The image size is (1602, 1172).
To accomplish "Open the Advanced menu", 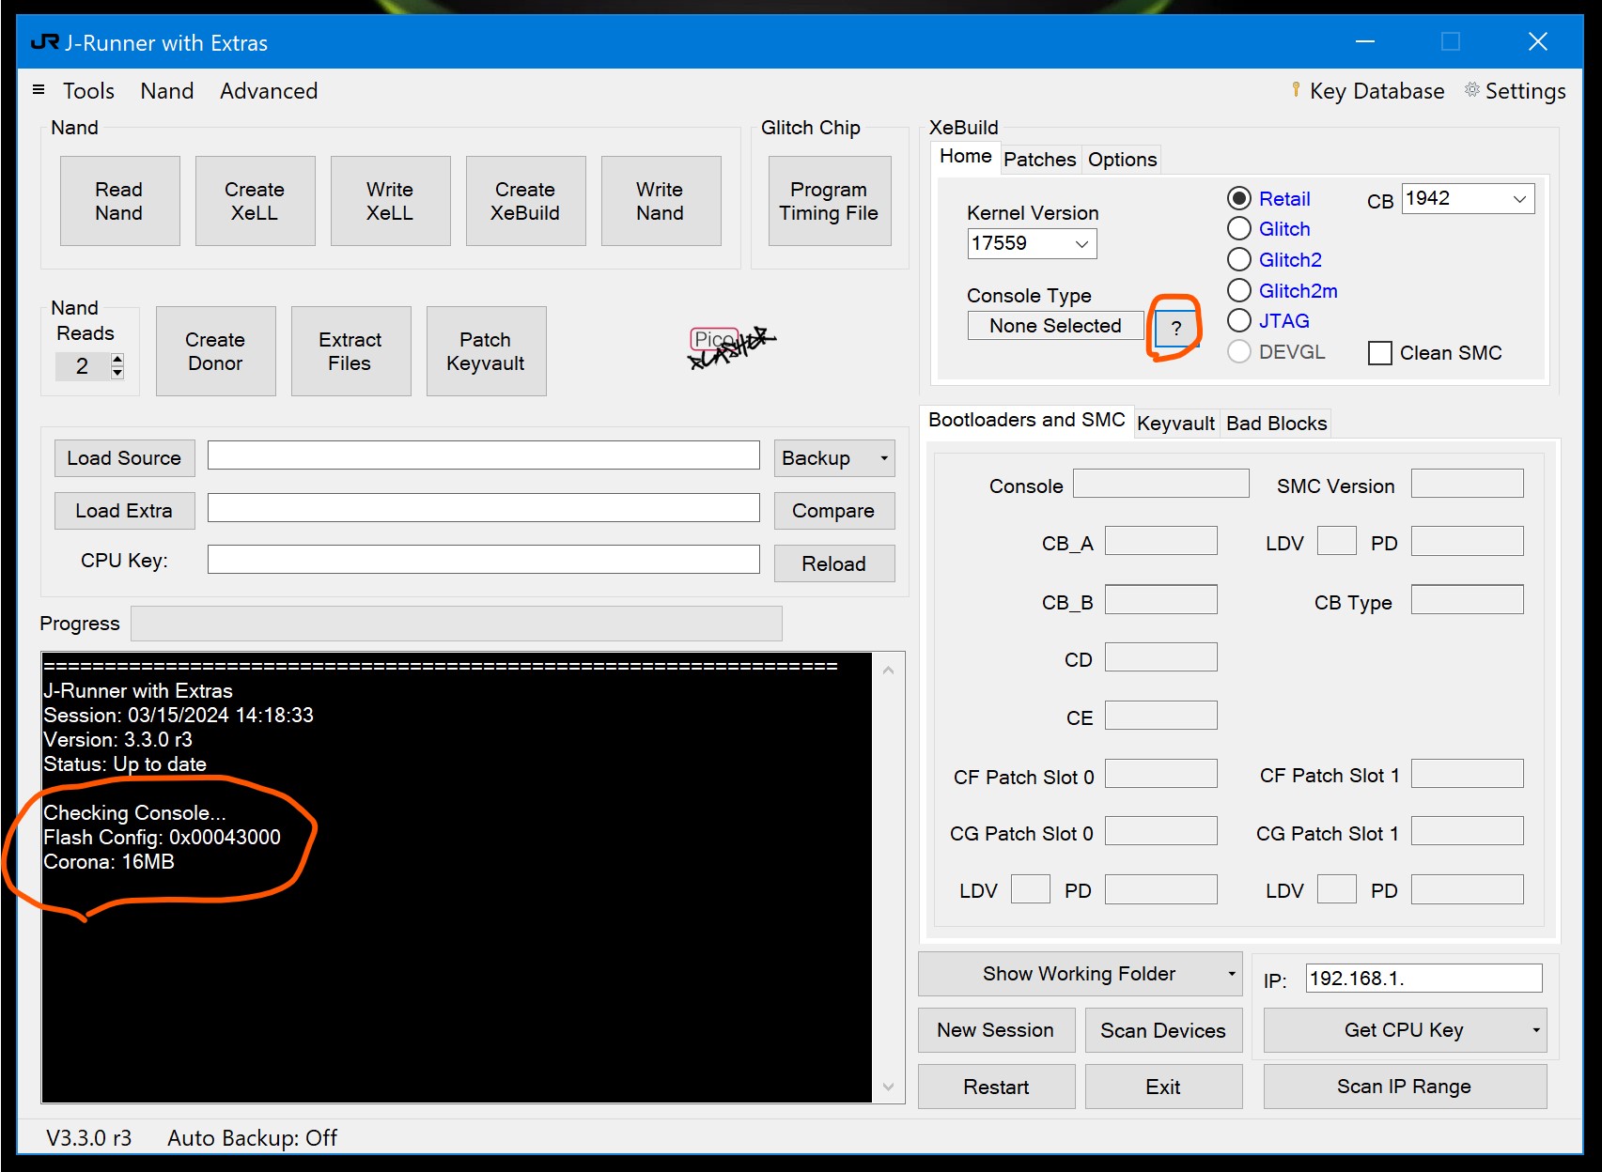I will pyautogui.click(x=269, y=91).
